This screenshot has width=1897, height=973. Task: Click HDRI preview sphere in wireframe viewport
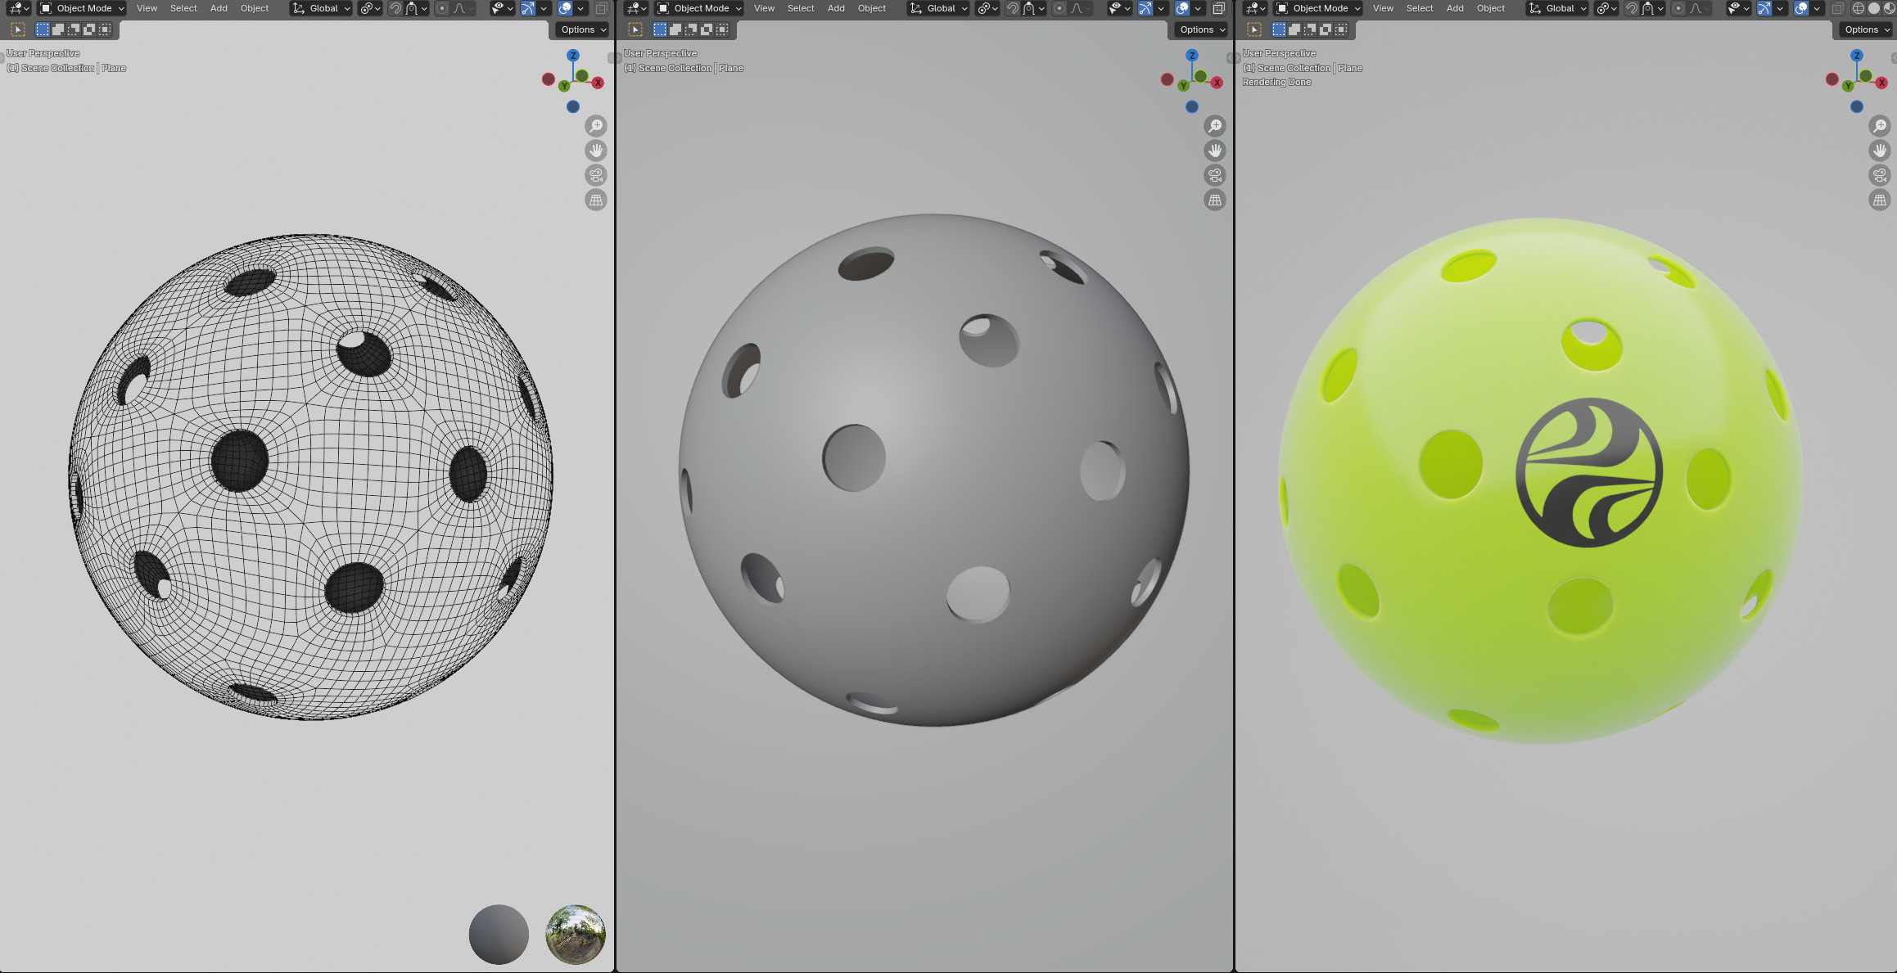pyautogui.click(x=576, y=935)
